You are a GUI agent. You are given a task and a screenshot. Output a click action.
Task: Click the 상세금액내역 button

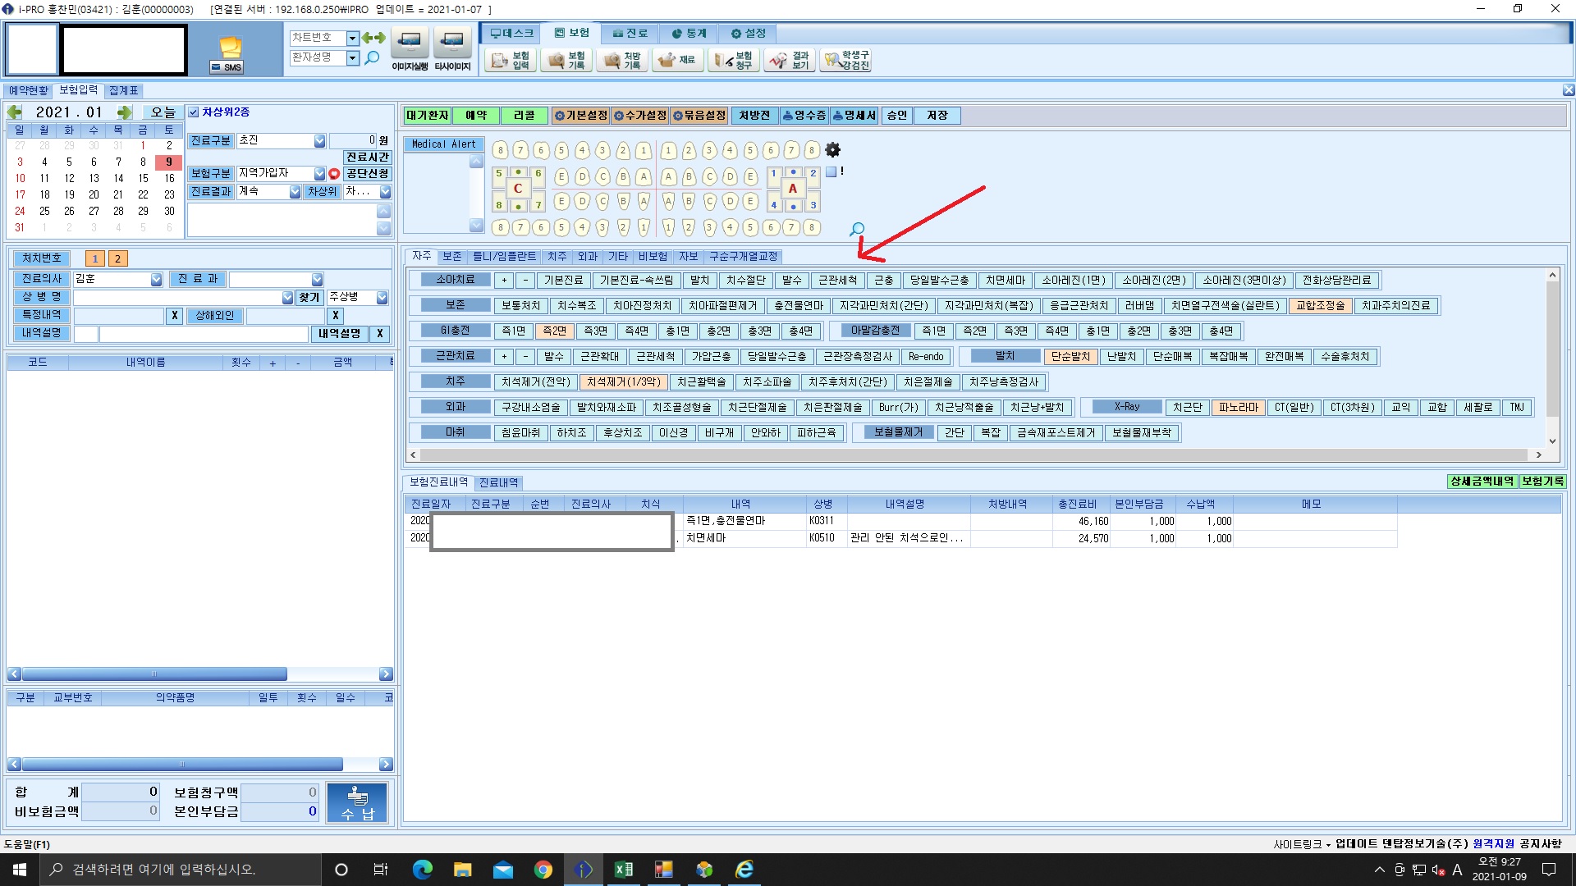click(x=1482, y=482)
